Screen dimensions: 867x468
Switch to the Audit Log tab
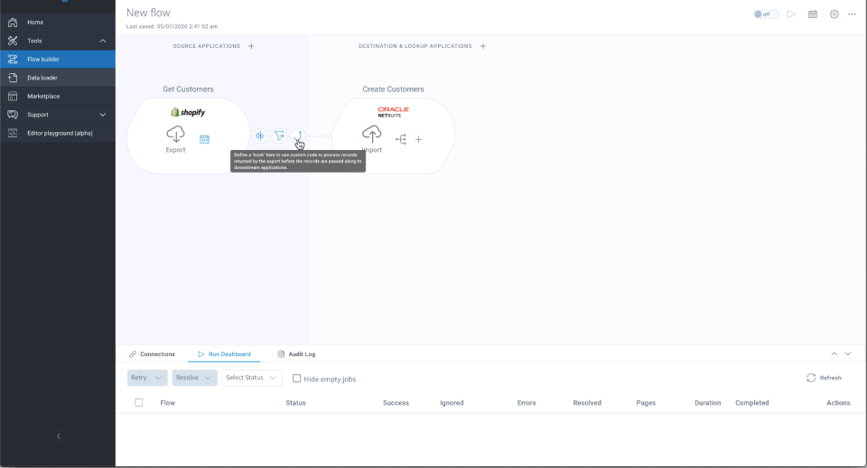296,354
